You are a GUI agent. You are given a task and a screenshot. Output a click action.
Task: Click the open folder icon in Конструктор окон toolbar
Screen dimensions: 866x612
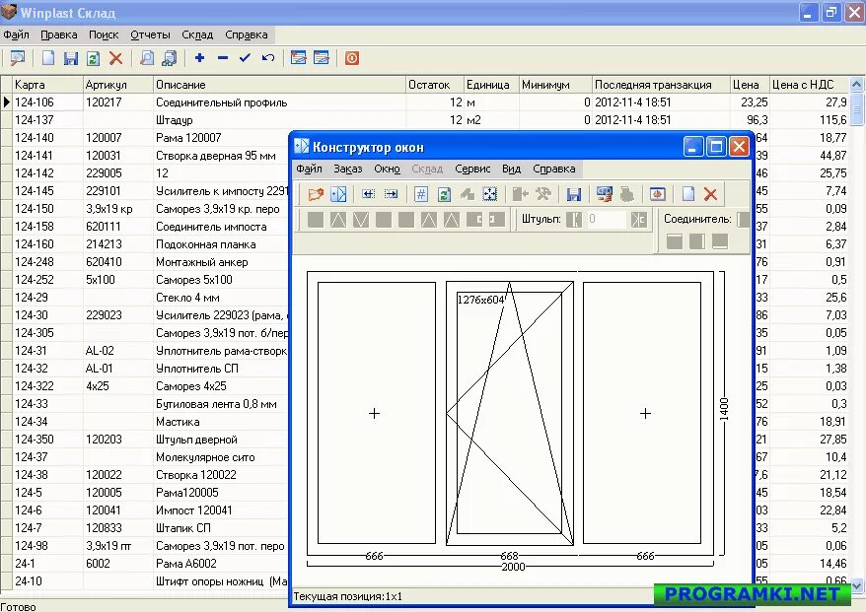pyautogui.click(x=316, y=194)
